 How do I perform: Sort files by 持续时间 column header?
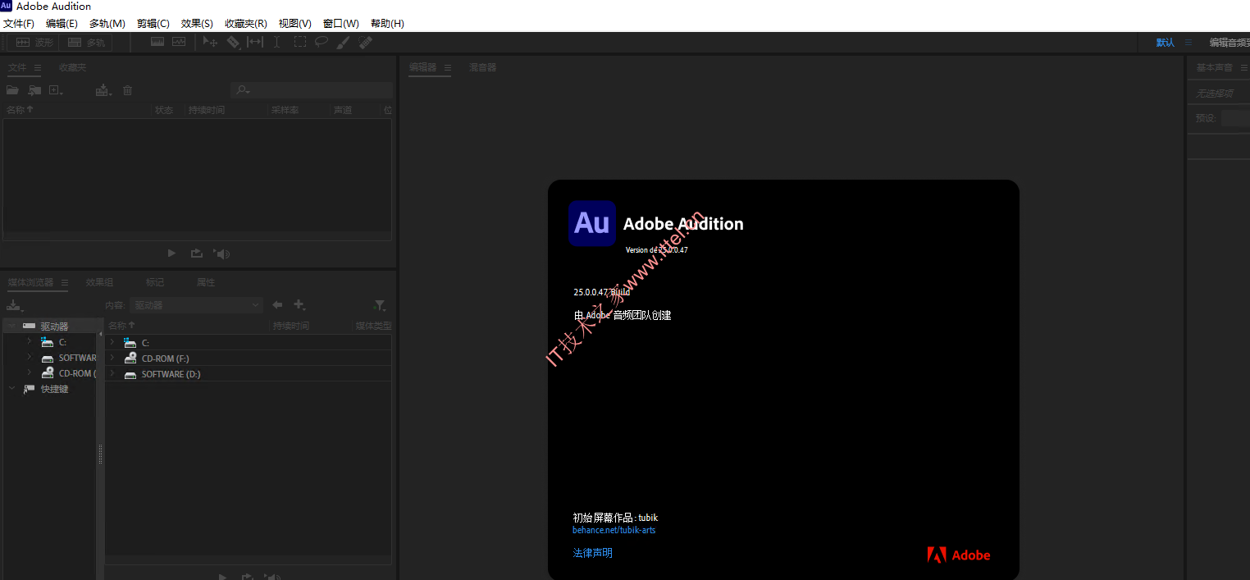click(x=206, y=110)
